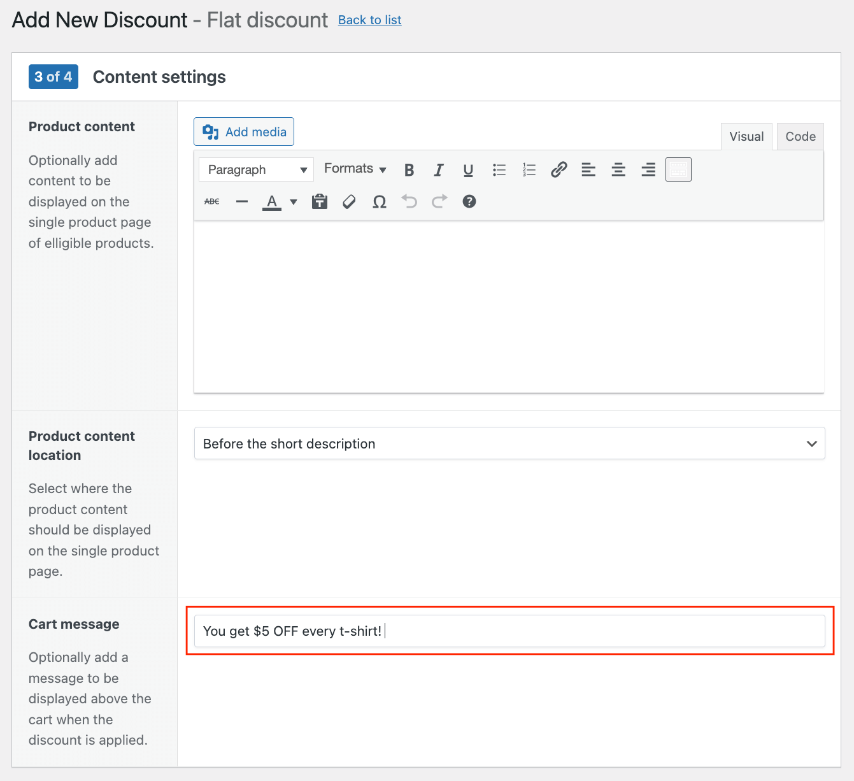Image resolution: width=854 pixels, height=781 pixels.
Task: Follow the Back to list link
Action: [370, 20]
